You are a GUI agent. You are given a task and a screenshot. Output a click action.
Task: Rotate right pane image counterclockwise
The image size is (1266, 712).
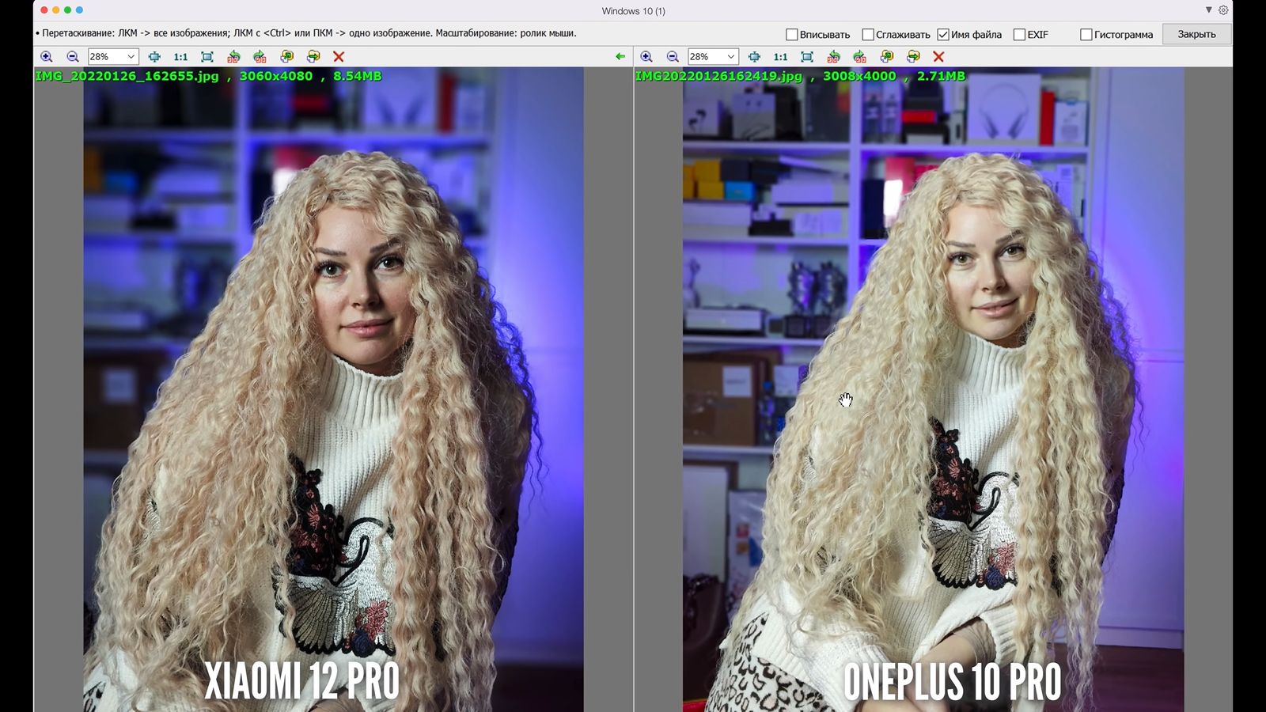(833, 57)
